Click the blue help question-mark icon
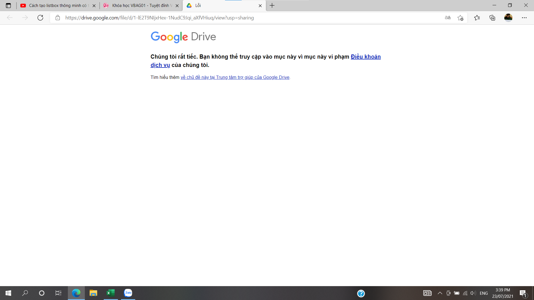This screenshot has width=534, height=300. [361, 293]
